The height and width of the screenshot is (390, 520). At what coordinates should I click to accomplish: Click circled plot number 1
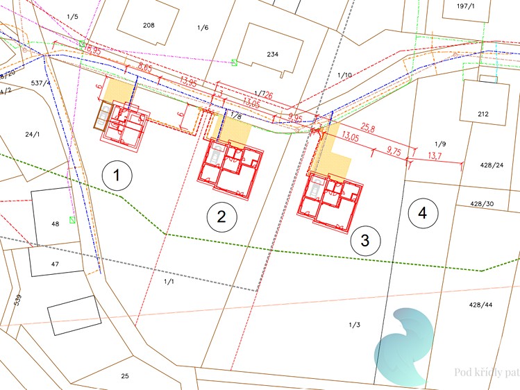click(x=117, y=176)
